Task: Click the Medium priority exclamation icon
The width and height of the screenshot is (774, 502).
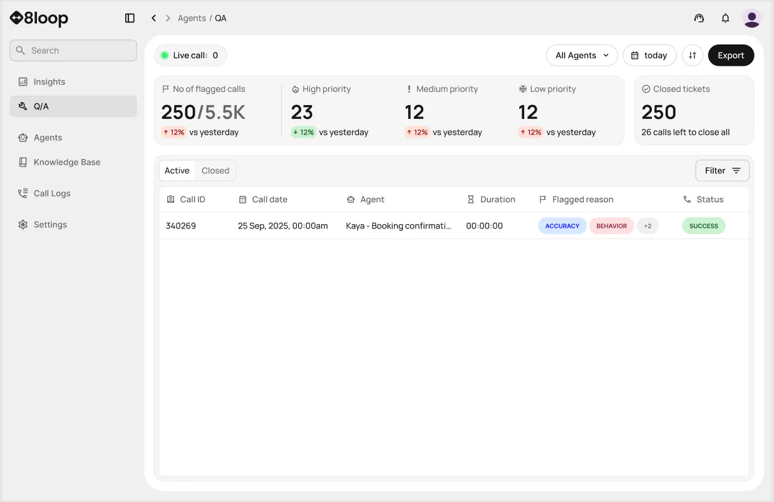Action: coord(409,89)
